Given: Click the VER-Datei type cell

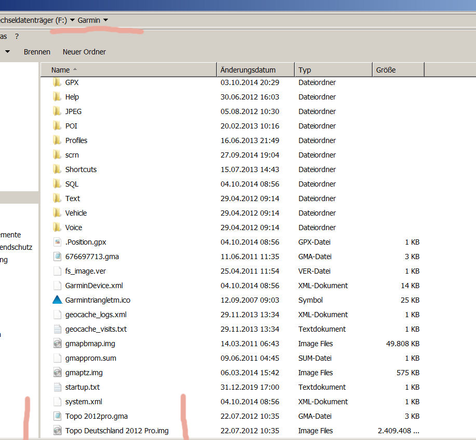Looking at the screenshot, I should click(x=314, y=271).
